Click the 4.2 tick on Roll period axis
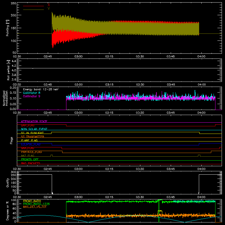Image resolution: width=225 pixels, height=225 pixels. (14, 66)
